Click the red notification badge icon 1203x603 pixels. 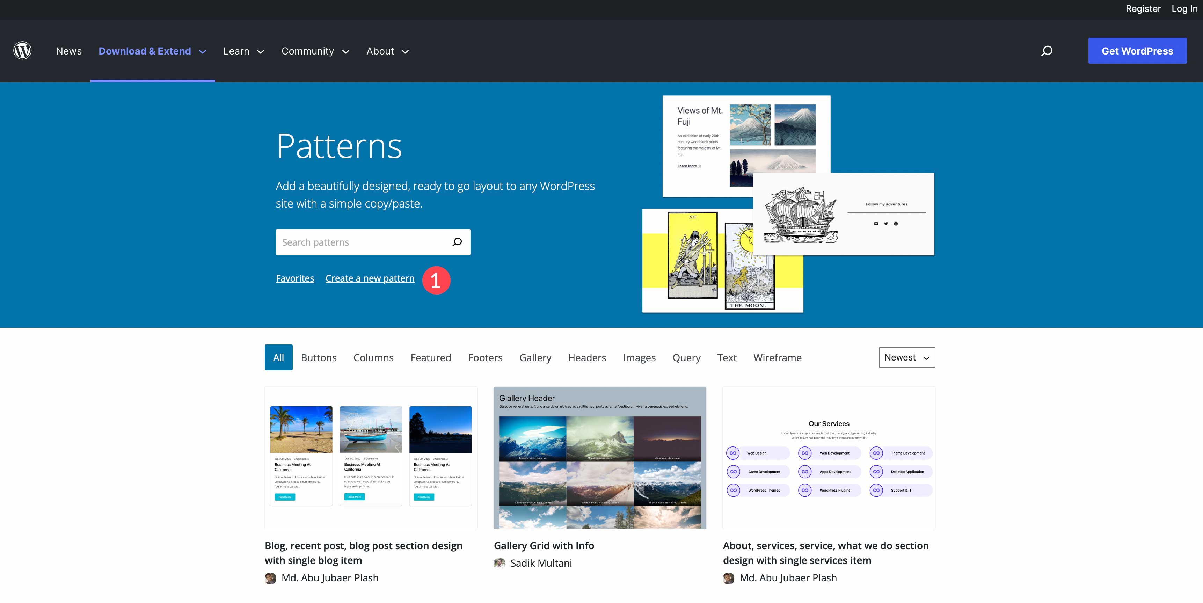436,280
